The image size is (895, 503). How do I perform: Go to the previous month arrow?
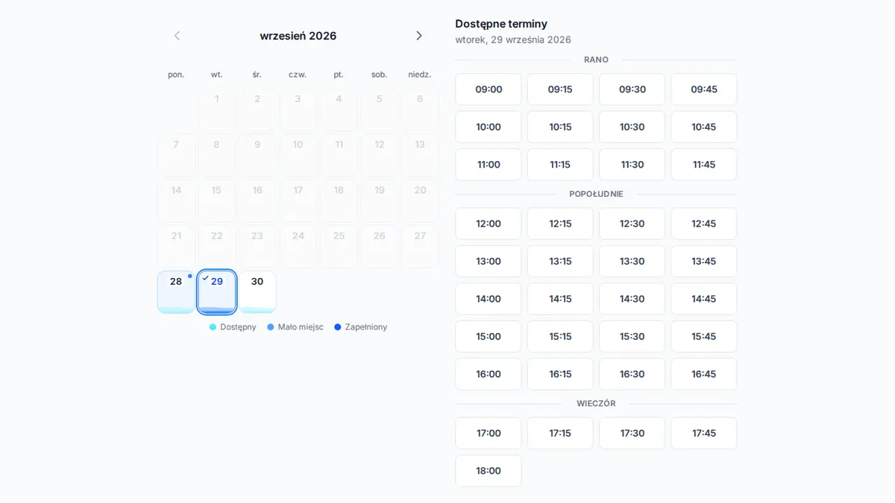point(177,36)
